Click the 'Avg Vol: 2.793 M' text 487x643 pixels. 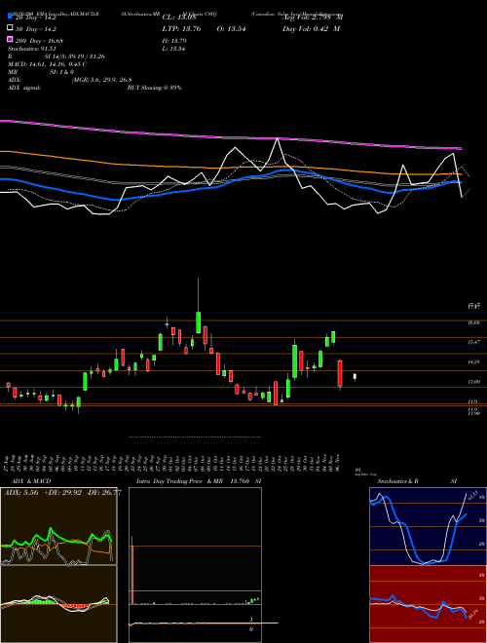[x=313, y=18]
